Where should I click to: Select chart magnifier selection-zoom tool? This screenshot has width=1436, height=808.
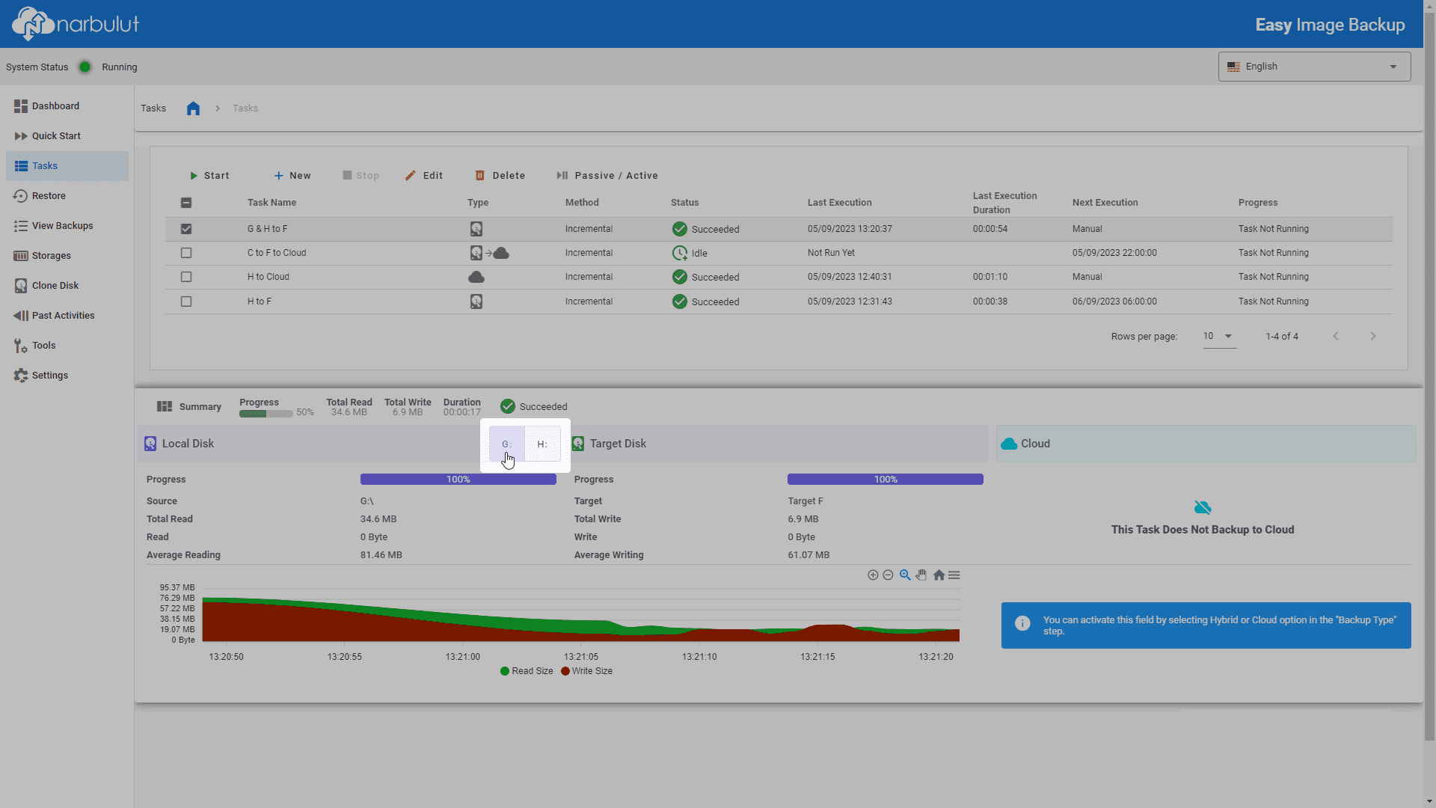(905, 575)
